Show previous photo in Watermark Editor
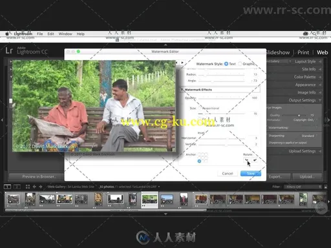The image size is (331, 248). (x=176, y=63)
